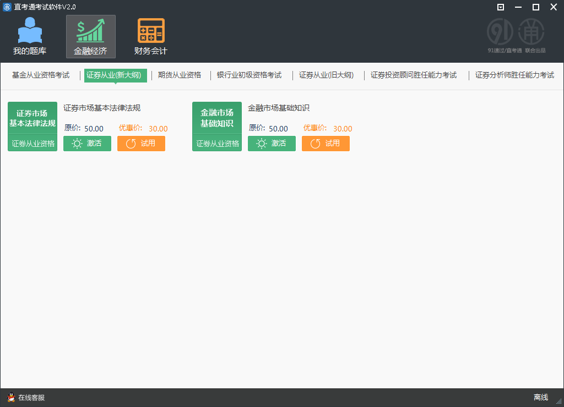The width and height of the screenshot is (564, 407).
Task: Click the 金融市场基础知识 course title text
Action: pyautogui.click(x=279, y=108)
